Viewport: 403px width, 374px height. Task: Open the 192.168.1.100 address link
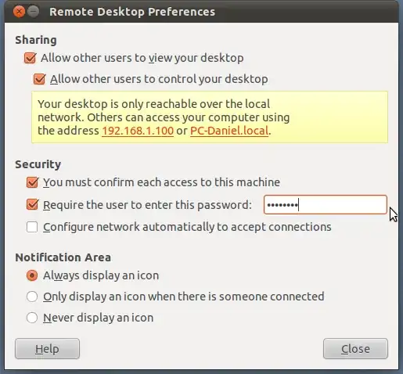pyautogui.click(x=138, y=131)
